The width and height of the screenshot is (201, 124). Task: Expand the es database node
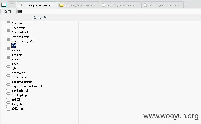coord(3,46)
